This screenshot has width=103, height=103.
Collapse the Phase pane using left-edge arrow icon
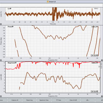coord(1,60)
